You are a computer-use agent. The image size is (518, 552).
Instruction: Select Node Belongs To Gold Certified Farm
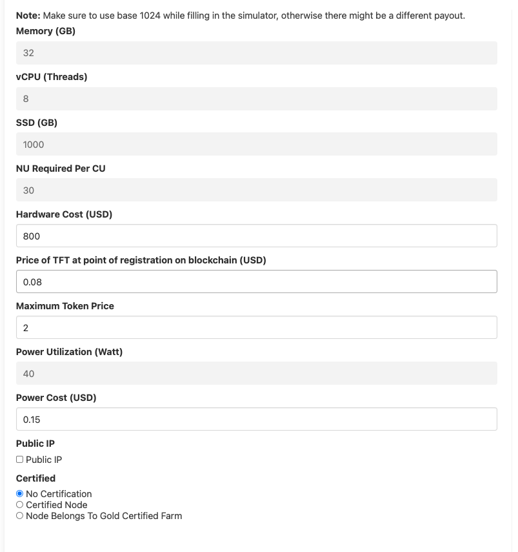19,516
